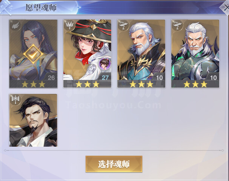Click the level 10 badge on the blue-robed elder card

tap(159, 78)
